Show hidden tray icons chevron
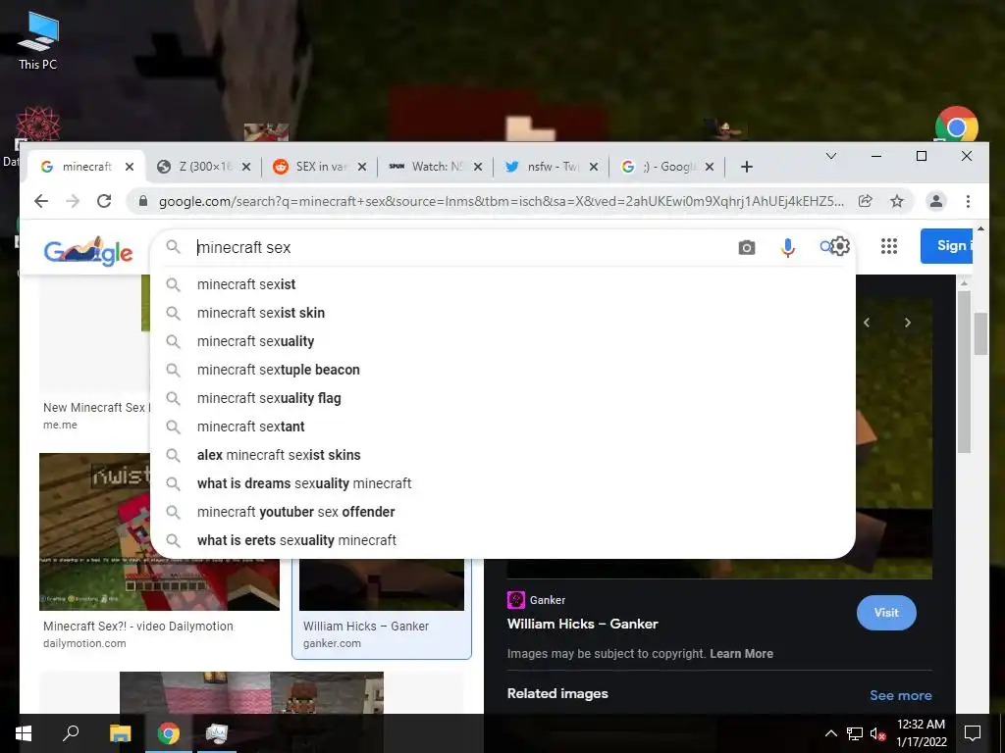This screenshot has width=1005, height=753. pos(830,733)
